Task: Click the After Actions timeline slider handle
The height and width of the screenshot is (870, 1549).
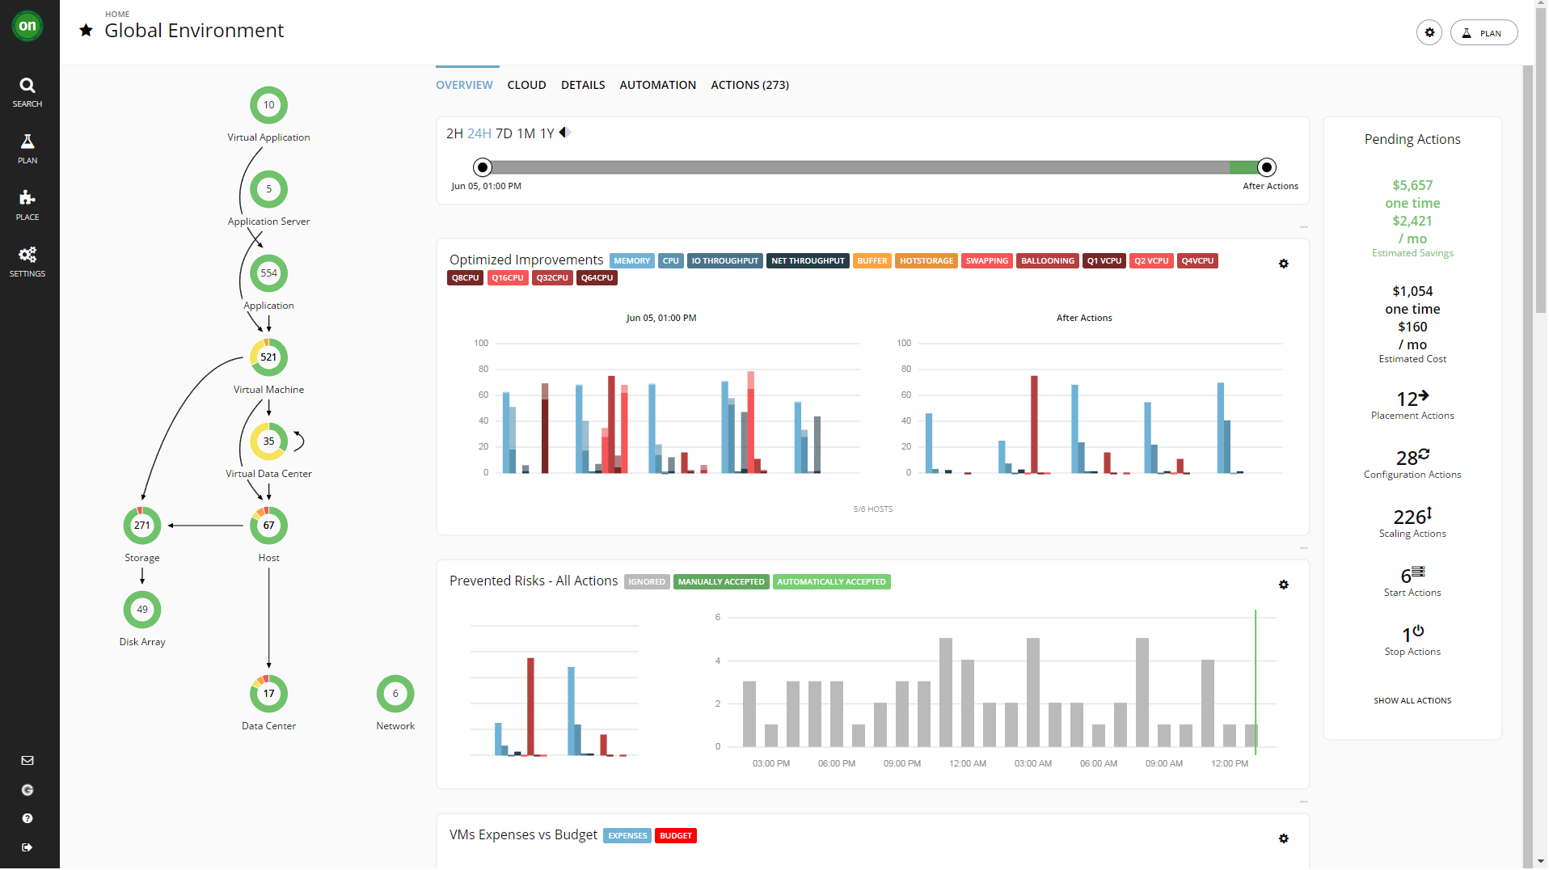Action: 1267,167
